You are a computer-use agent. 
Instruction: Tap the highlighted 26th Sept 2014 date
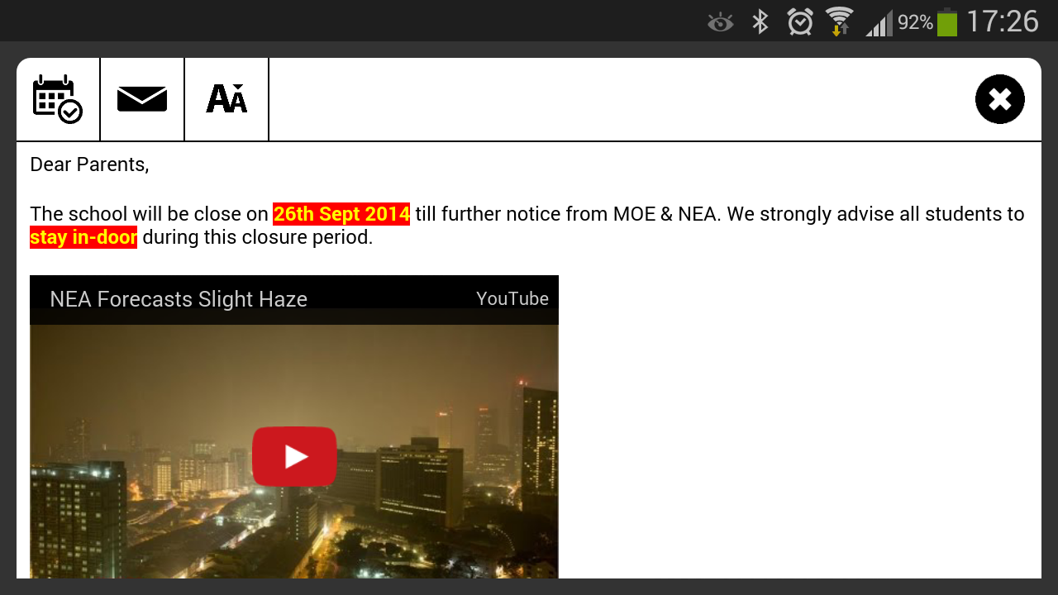coord(341,214)
